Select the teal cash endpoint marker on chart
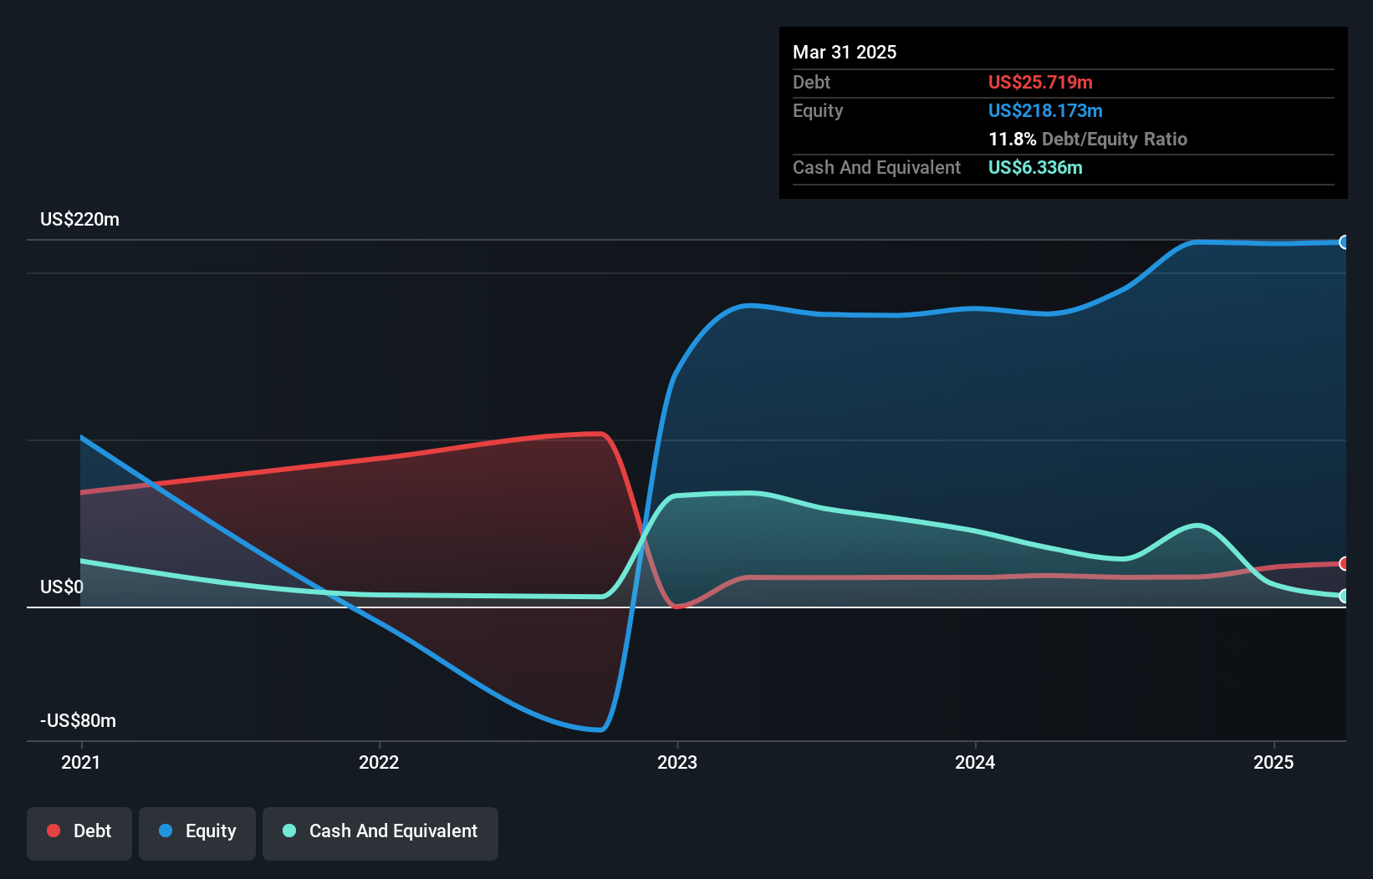 pyautogui.click(x=1345, y=597)
